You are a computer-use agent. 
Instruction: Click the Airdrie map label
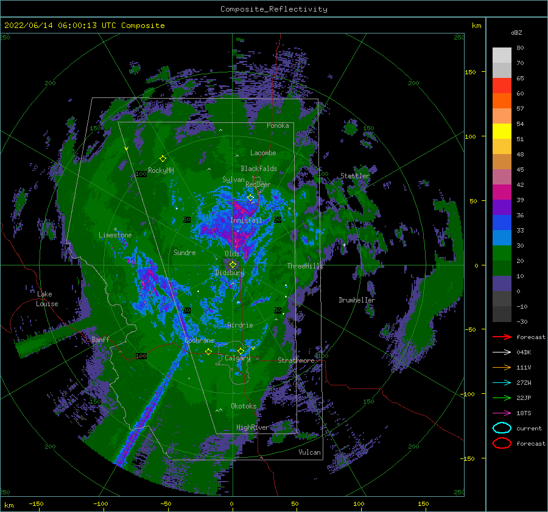[x=240, y=325]
